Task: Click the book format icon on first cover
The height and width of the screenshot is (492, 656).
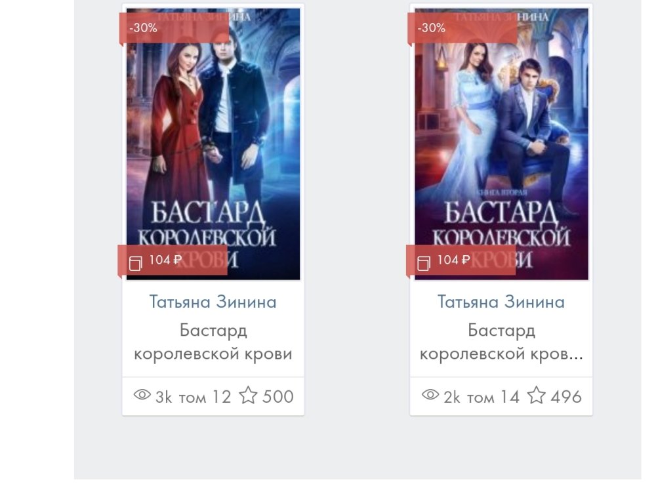Action: (x=136, y=264)
